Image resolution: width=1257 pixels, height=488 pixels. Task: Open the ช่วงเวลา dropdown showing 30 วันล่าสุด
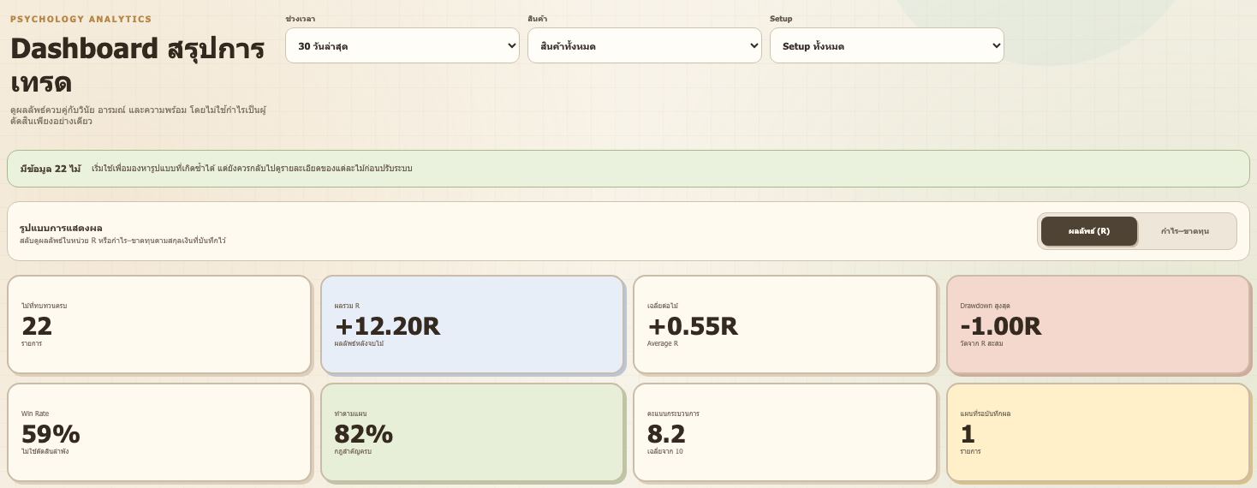402,45
